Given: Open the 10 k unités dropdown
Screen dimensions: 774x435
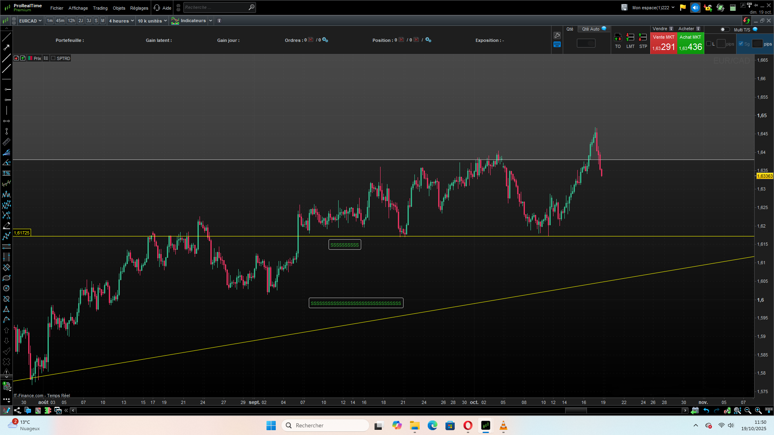Looking at the screenshot, I should (152, 21).
